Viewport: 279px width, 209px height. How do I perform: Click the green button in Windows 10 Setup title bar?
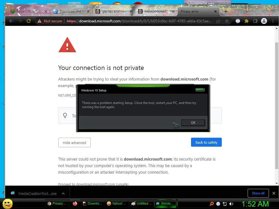(200, 90)
